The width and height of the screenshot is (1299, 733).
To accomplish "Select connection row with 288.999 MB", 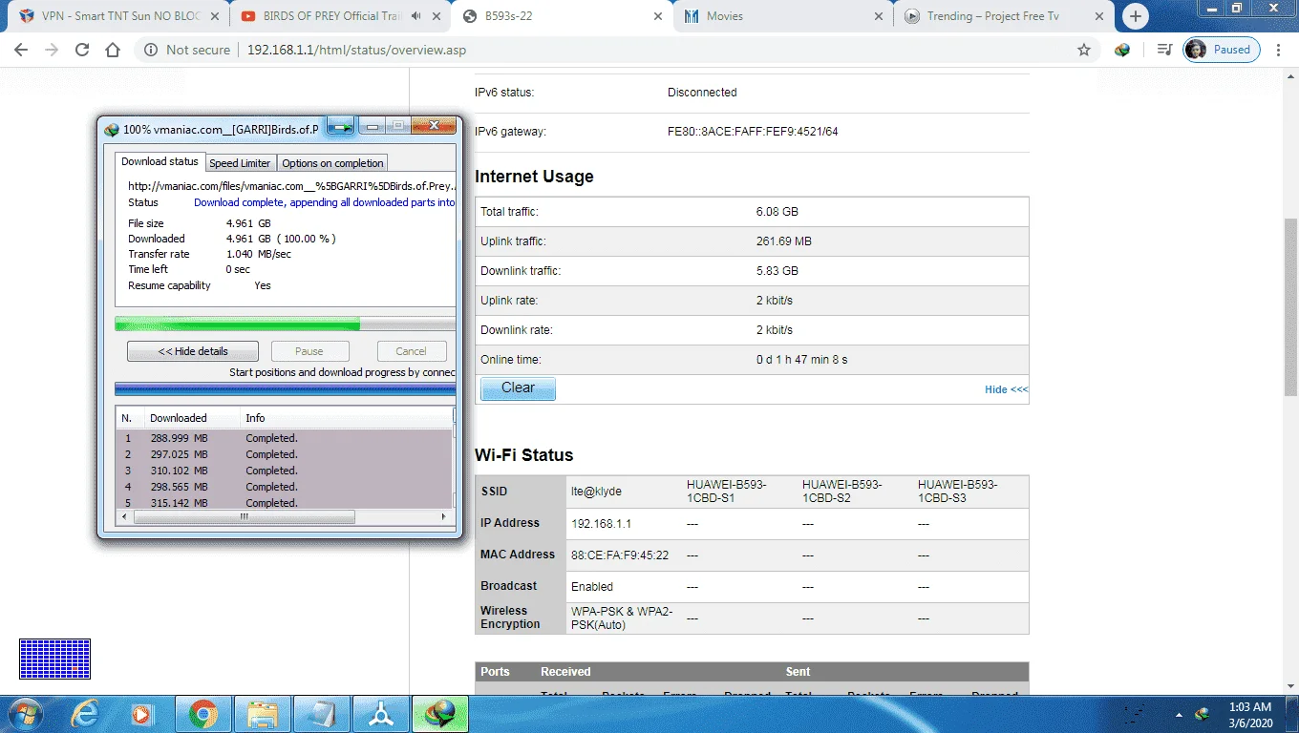I will [285, 438].
